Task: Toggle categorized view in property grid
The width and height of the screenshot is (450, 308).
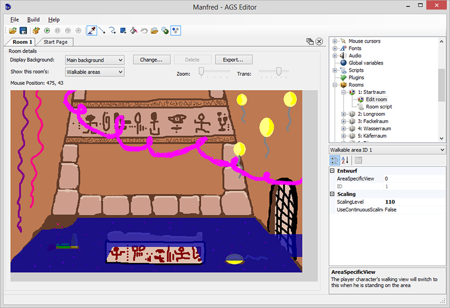Action: (x=334, y=161)
